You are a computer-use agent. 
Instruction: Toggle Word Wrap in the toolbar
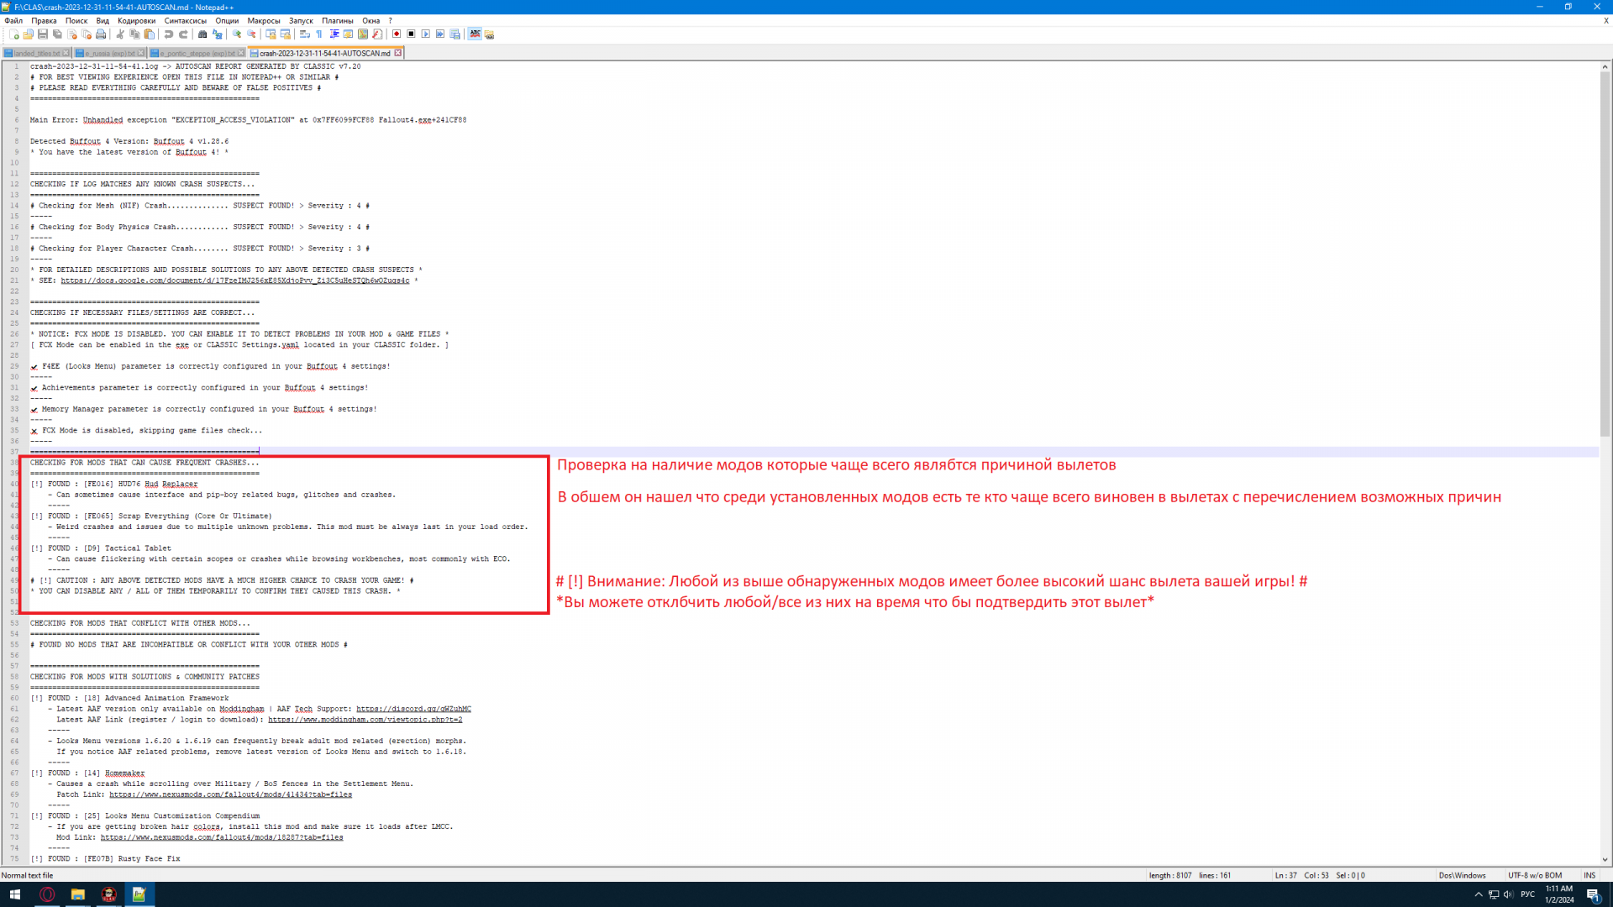[305, 34]
